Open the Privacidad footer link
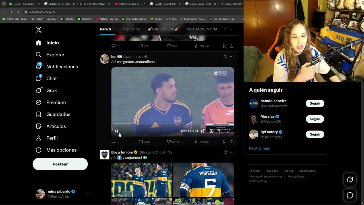The width and height of the screenshot is (364, 205). tap(272, 171)
